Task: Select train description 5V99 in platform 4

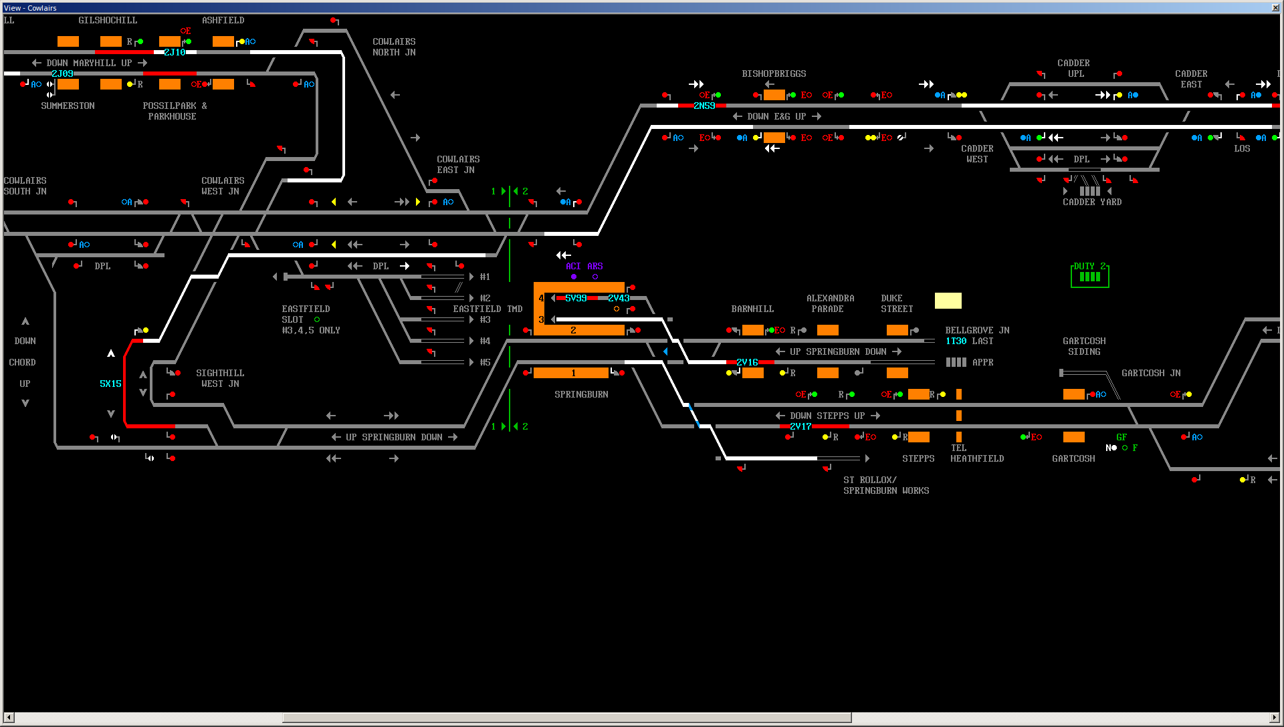Action: click(x=576, y=298)
